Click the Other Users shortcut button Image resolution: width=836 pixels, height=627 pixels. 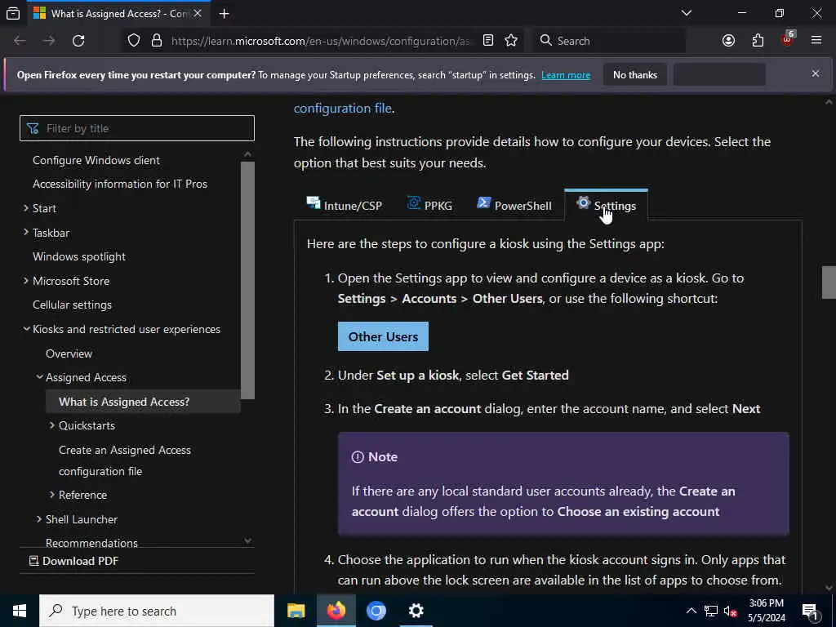coord(383,336)
